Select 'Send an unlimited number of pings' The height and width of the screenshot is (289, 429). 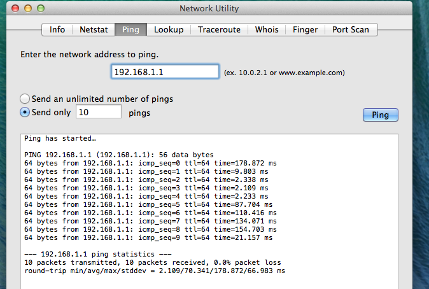[25, 99]
